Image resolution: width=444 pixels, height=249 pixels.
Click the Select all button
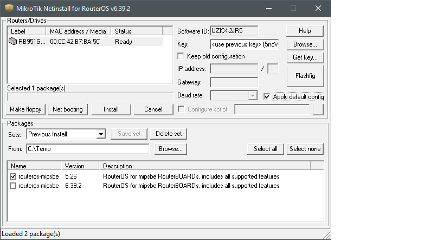265,149
